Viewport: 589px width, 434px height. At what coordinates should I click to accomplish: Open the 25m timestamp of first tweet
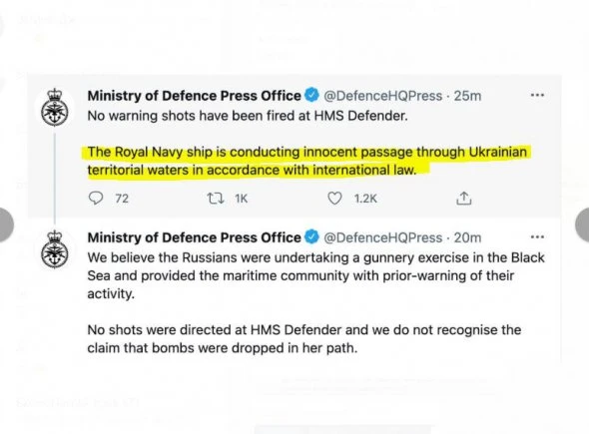coord(467,96)
